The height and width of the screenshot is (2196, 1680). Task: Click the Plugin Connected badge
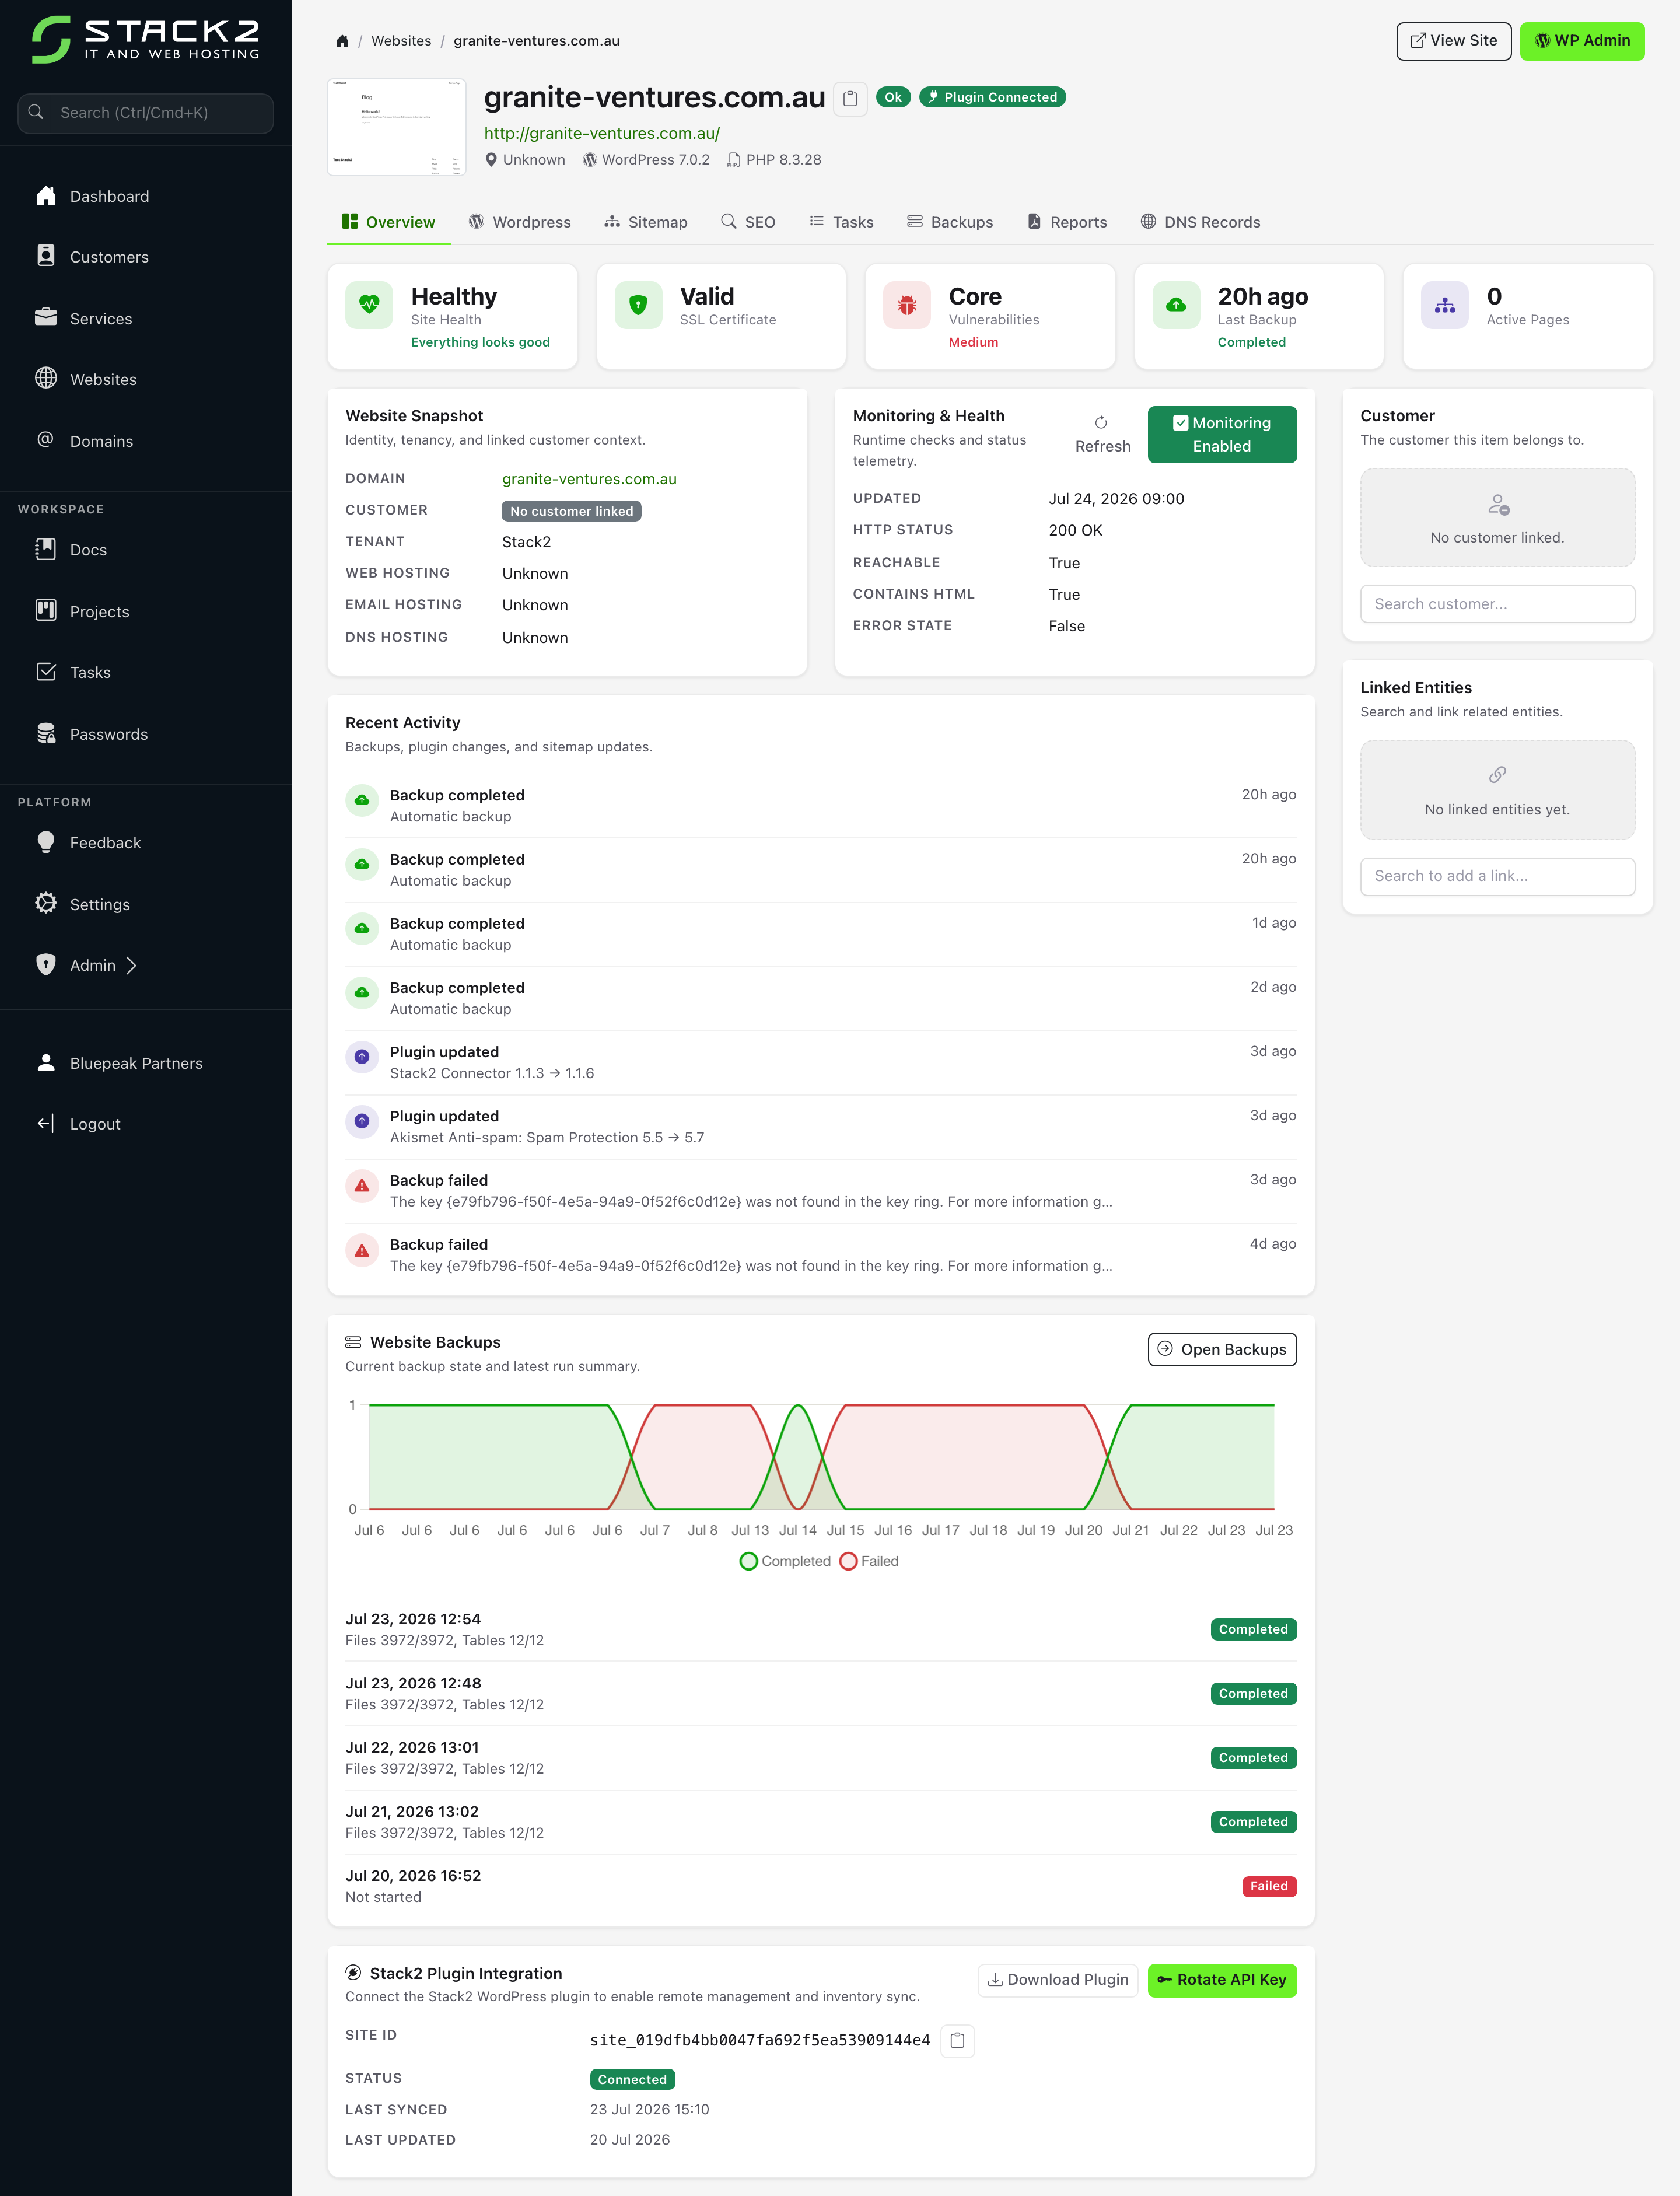[992, 97]
